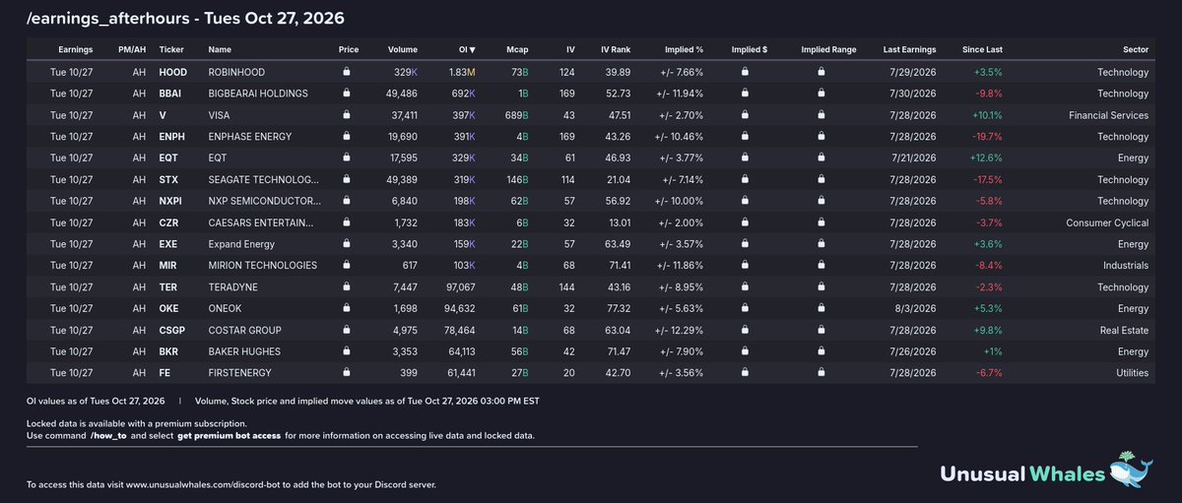This screenshot has height=503, width=1182.
Task: Click the Price lock icon in TER row
Action: (347, 286)
